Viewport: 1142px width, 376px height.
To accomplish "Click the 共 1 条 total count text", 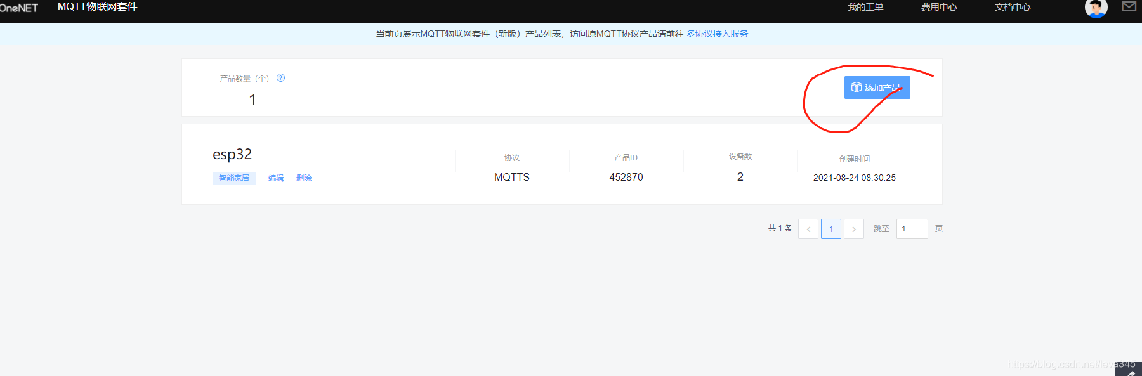I will click(x=780, y=228).
